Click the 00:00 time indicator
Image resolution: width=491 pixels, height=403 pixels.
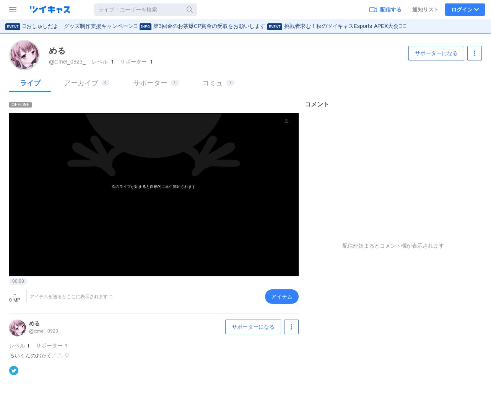[x=18, y=281]
